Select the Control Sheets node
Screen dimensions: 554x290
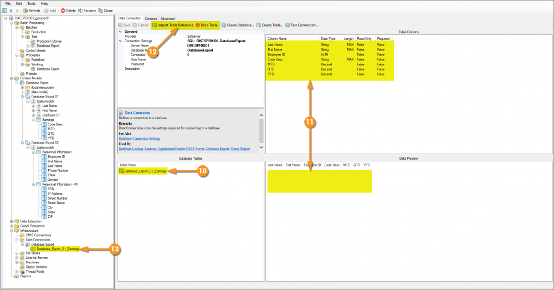point(35,50)
